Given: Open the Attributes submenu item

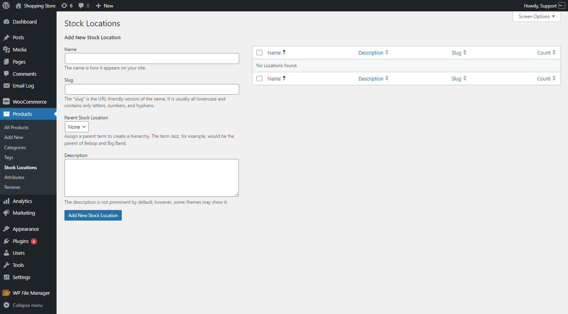Looking at the screenshot, I should click(14, 177).
